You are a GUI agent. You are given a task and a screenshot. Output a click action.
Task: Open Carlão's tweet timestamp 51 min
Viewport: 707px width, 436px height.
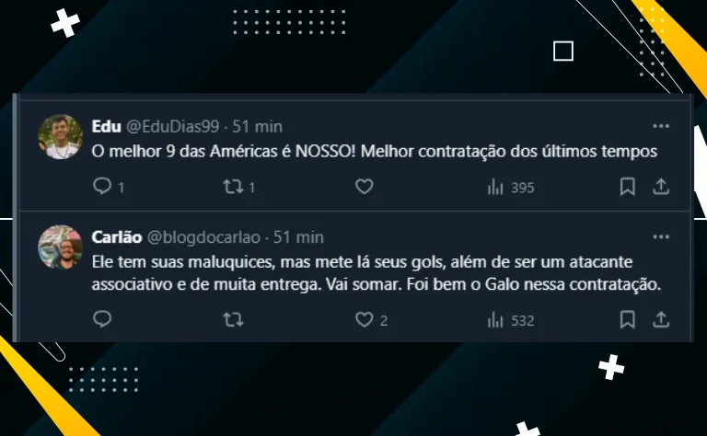tap(298, 237)
